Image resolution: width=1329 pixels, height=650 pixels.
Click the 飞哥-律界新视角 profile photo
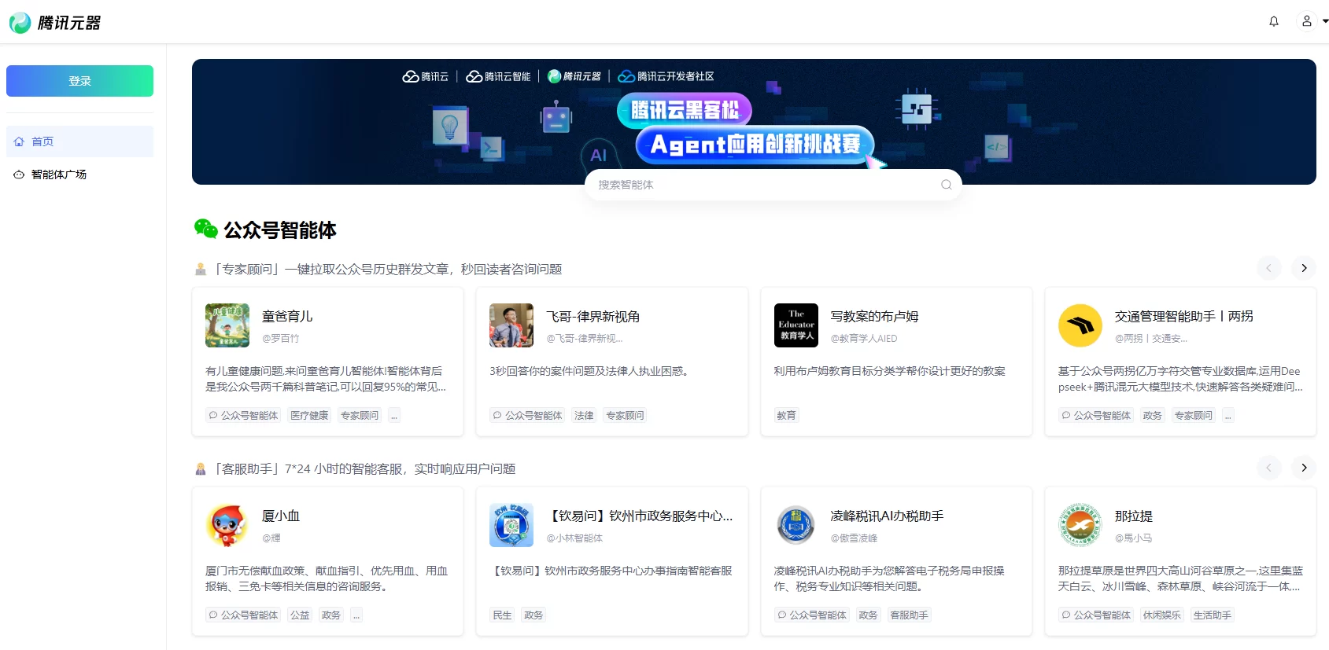[x=511, y=325]
